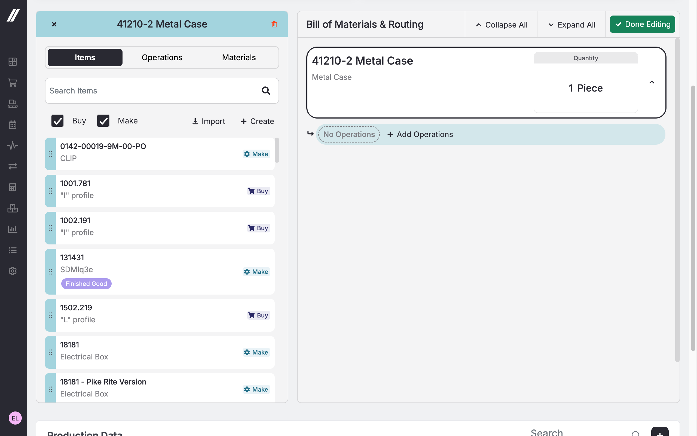Collapse the 41210-2 Metal Case card chevron
The height and width of the screenshot is (436, 697).
click(652, 83)
